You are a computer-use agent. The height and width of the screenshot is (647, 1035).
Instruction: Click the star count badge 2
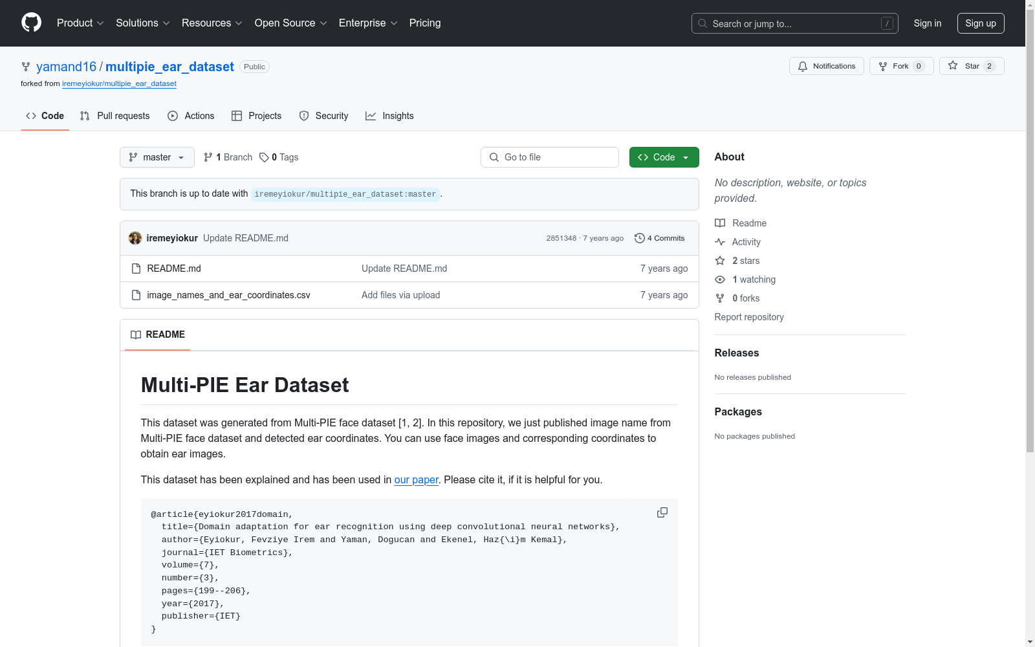(x=989, y=66)
